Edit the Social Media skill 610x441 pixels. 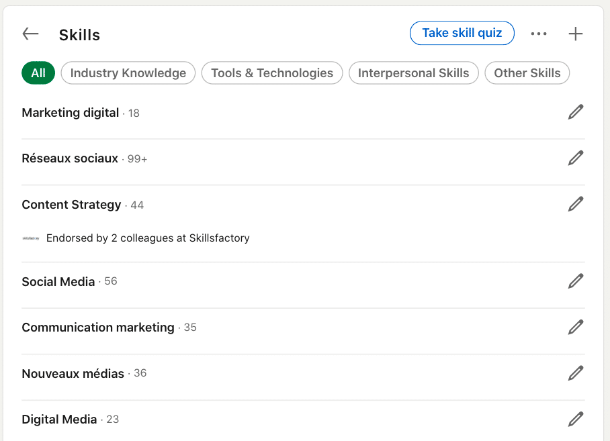pos(576,281)
